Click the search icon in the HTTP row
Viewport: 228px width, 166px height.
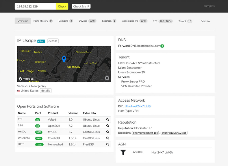coord(107,144)
